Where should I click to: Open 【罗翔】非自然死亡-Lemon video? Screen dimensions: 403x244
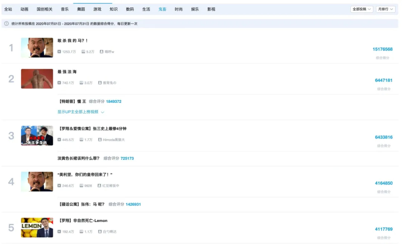tap(83, 221)
